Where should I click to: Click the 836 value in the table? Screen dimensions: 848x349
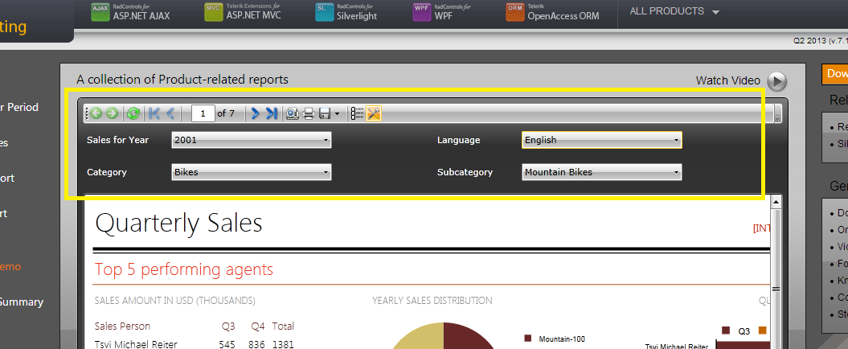pyautogui.click(x=256, y=345)
